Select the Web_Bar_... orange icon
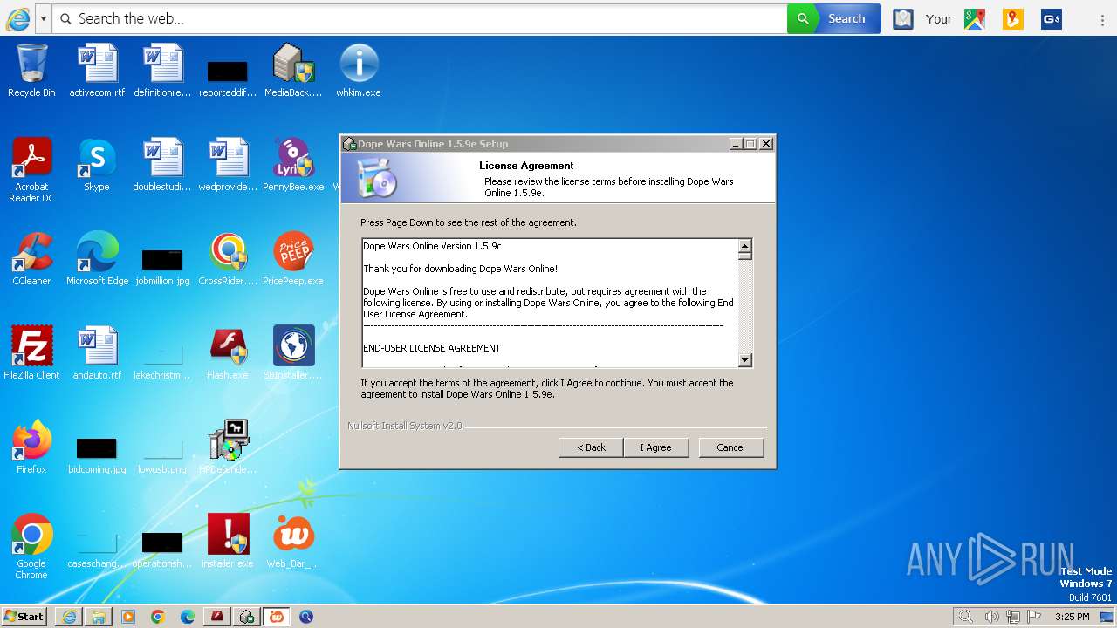1117x628 pixels. tap(293, 541)
